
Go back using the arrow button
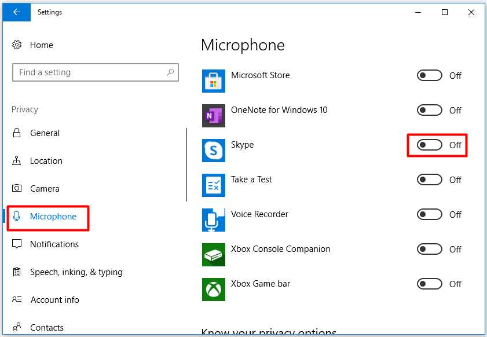(x=16, y=12)
